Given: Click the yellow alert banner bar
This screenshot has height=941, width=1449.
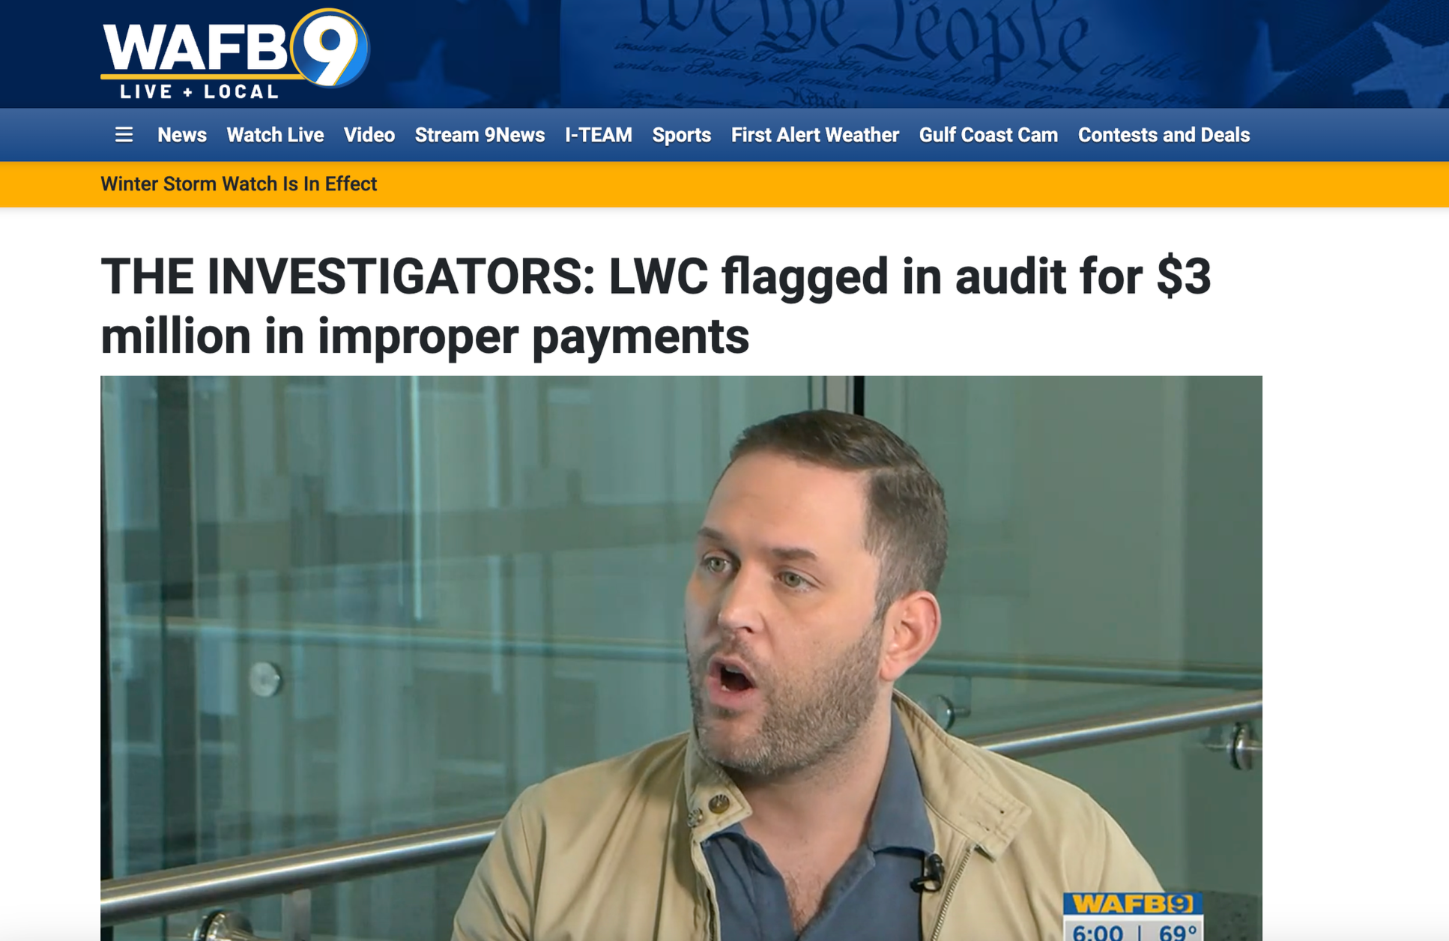Looking at the screenshot, I should tap(724, 184).
